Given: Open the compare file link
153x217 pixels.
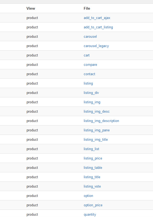Looking at the screenshot, I should pos(90,65).
